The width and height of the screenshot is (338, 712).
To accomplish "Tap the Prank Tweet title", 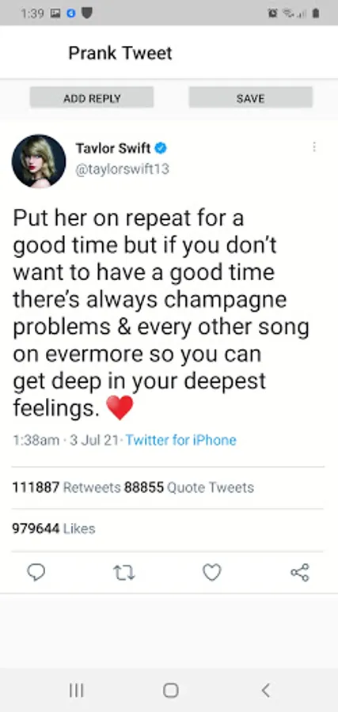I will coord(120,53).
